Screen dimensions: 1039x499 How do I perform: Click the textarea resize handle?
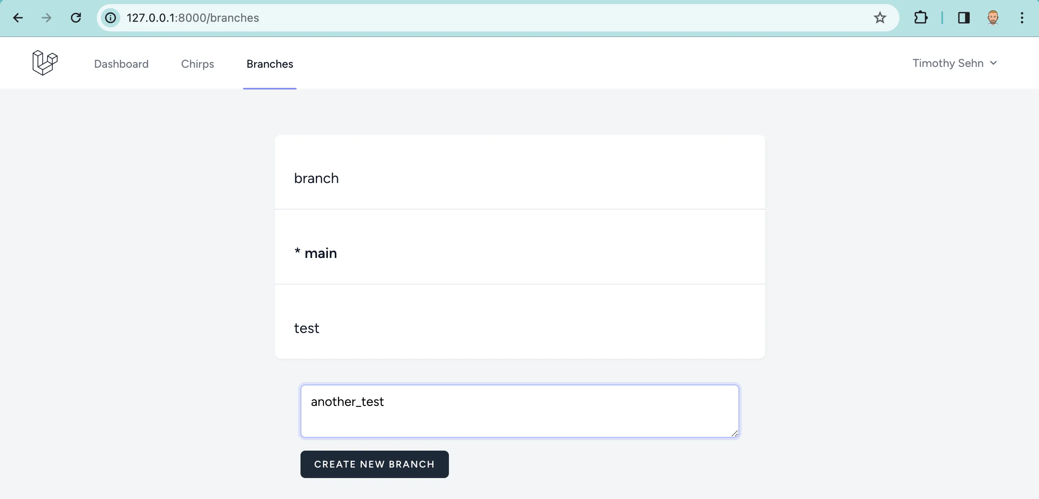[x=734, y=434]
